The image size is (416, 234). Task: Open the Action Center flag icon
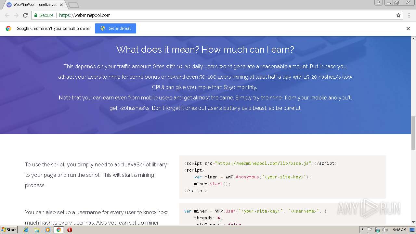[370, 230]
